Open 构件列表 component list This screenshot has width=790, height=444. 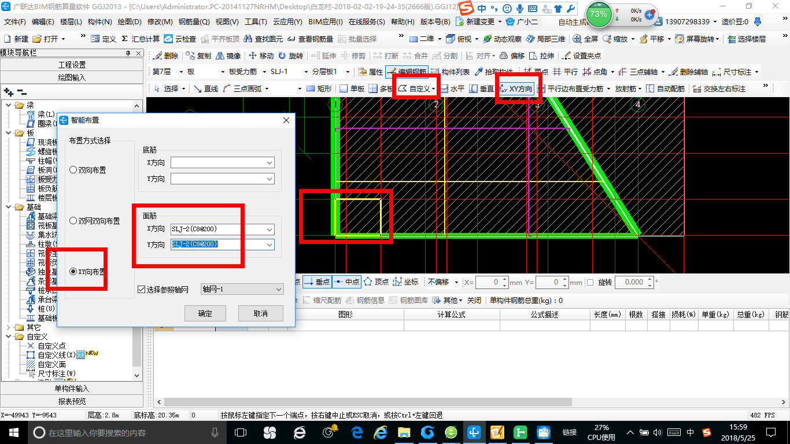[450, 72]
